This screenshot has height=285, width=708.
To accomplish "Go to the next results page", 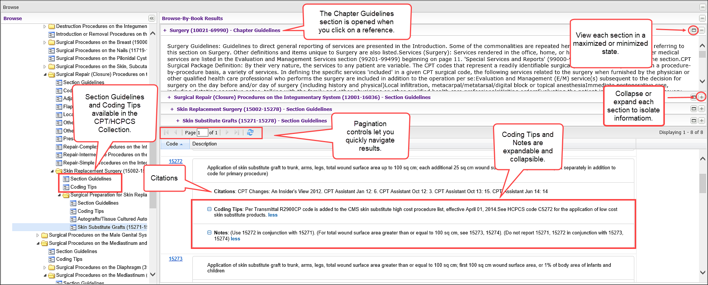I will coord(227,132).
